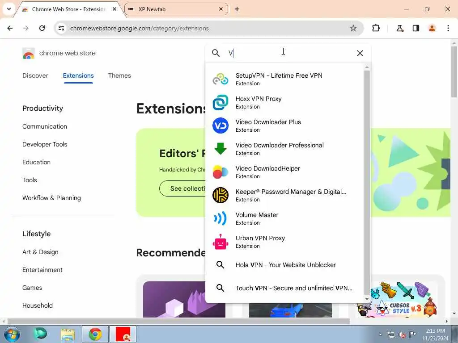Open Workflow & Planning category
This screenshot has height=343, width=458.
click(52, 198)
